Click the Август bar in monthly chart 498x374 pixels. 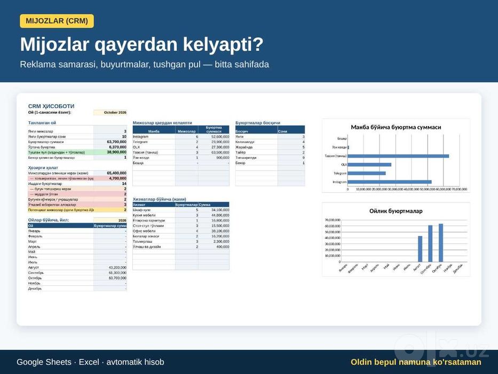pos(420,249)
